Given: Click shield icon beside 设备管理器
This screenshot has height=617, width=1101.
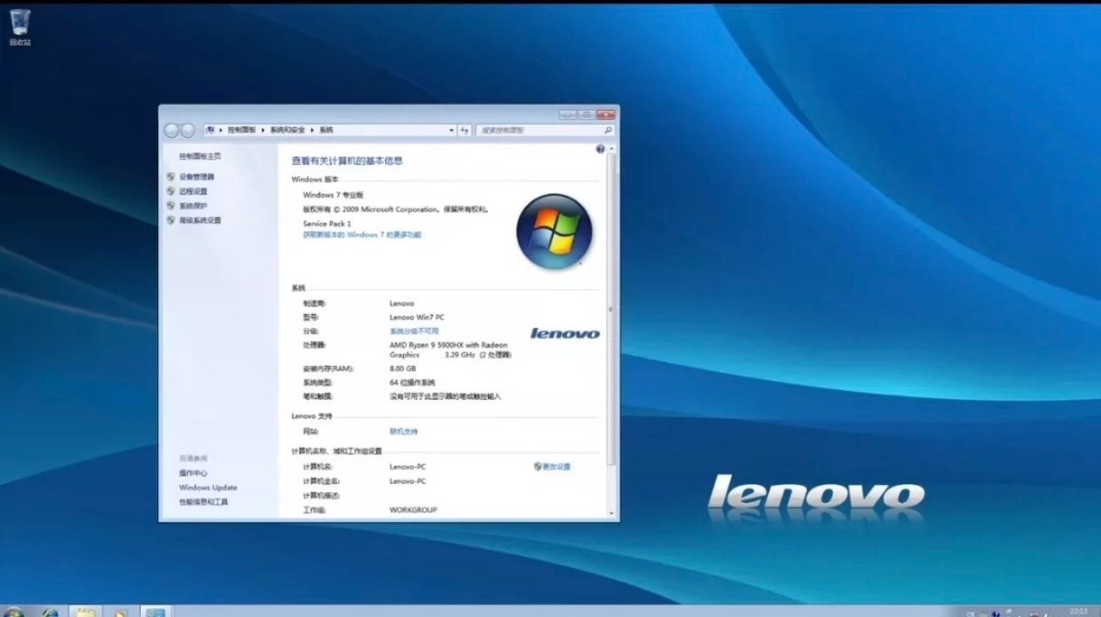Looking at the screenshot, I should coord(170,176).
